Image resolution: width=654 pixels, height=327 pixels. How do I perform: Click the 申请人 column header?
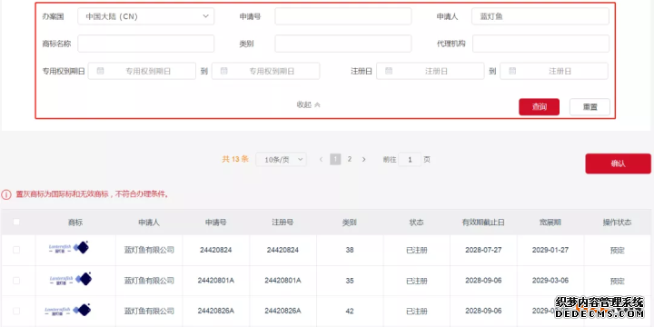149,223
